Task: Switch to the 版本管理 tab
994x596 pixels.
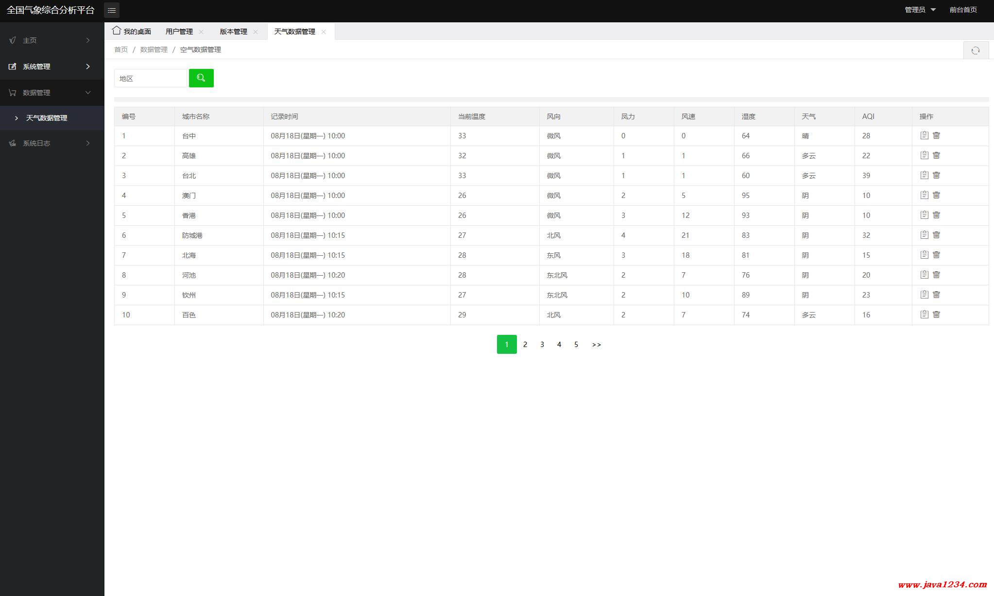Action: tap(234, 32)
